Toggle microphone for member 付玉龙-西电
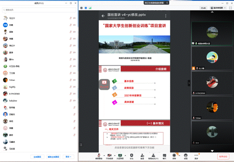234x162 pixels. [71, 66]
